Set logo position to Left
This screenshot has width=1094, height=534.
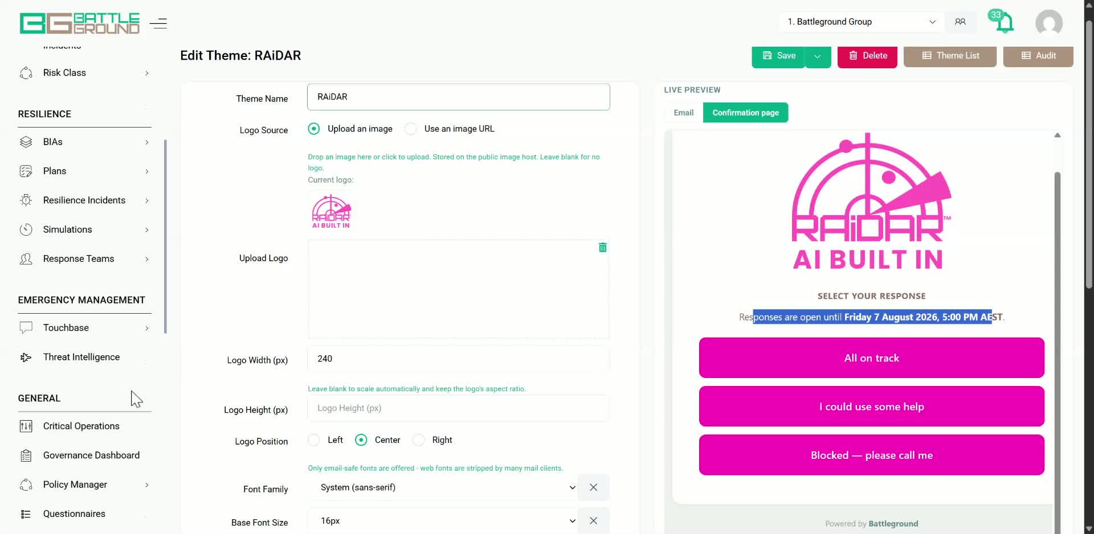click(x=314, y=440)
